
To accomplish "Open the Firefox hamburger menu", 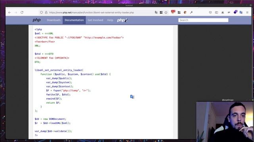I will 247,12.
